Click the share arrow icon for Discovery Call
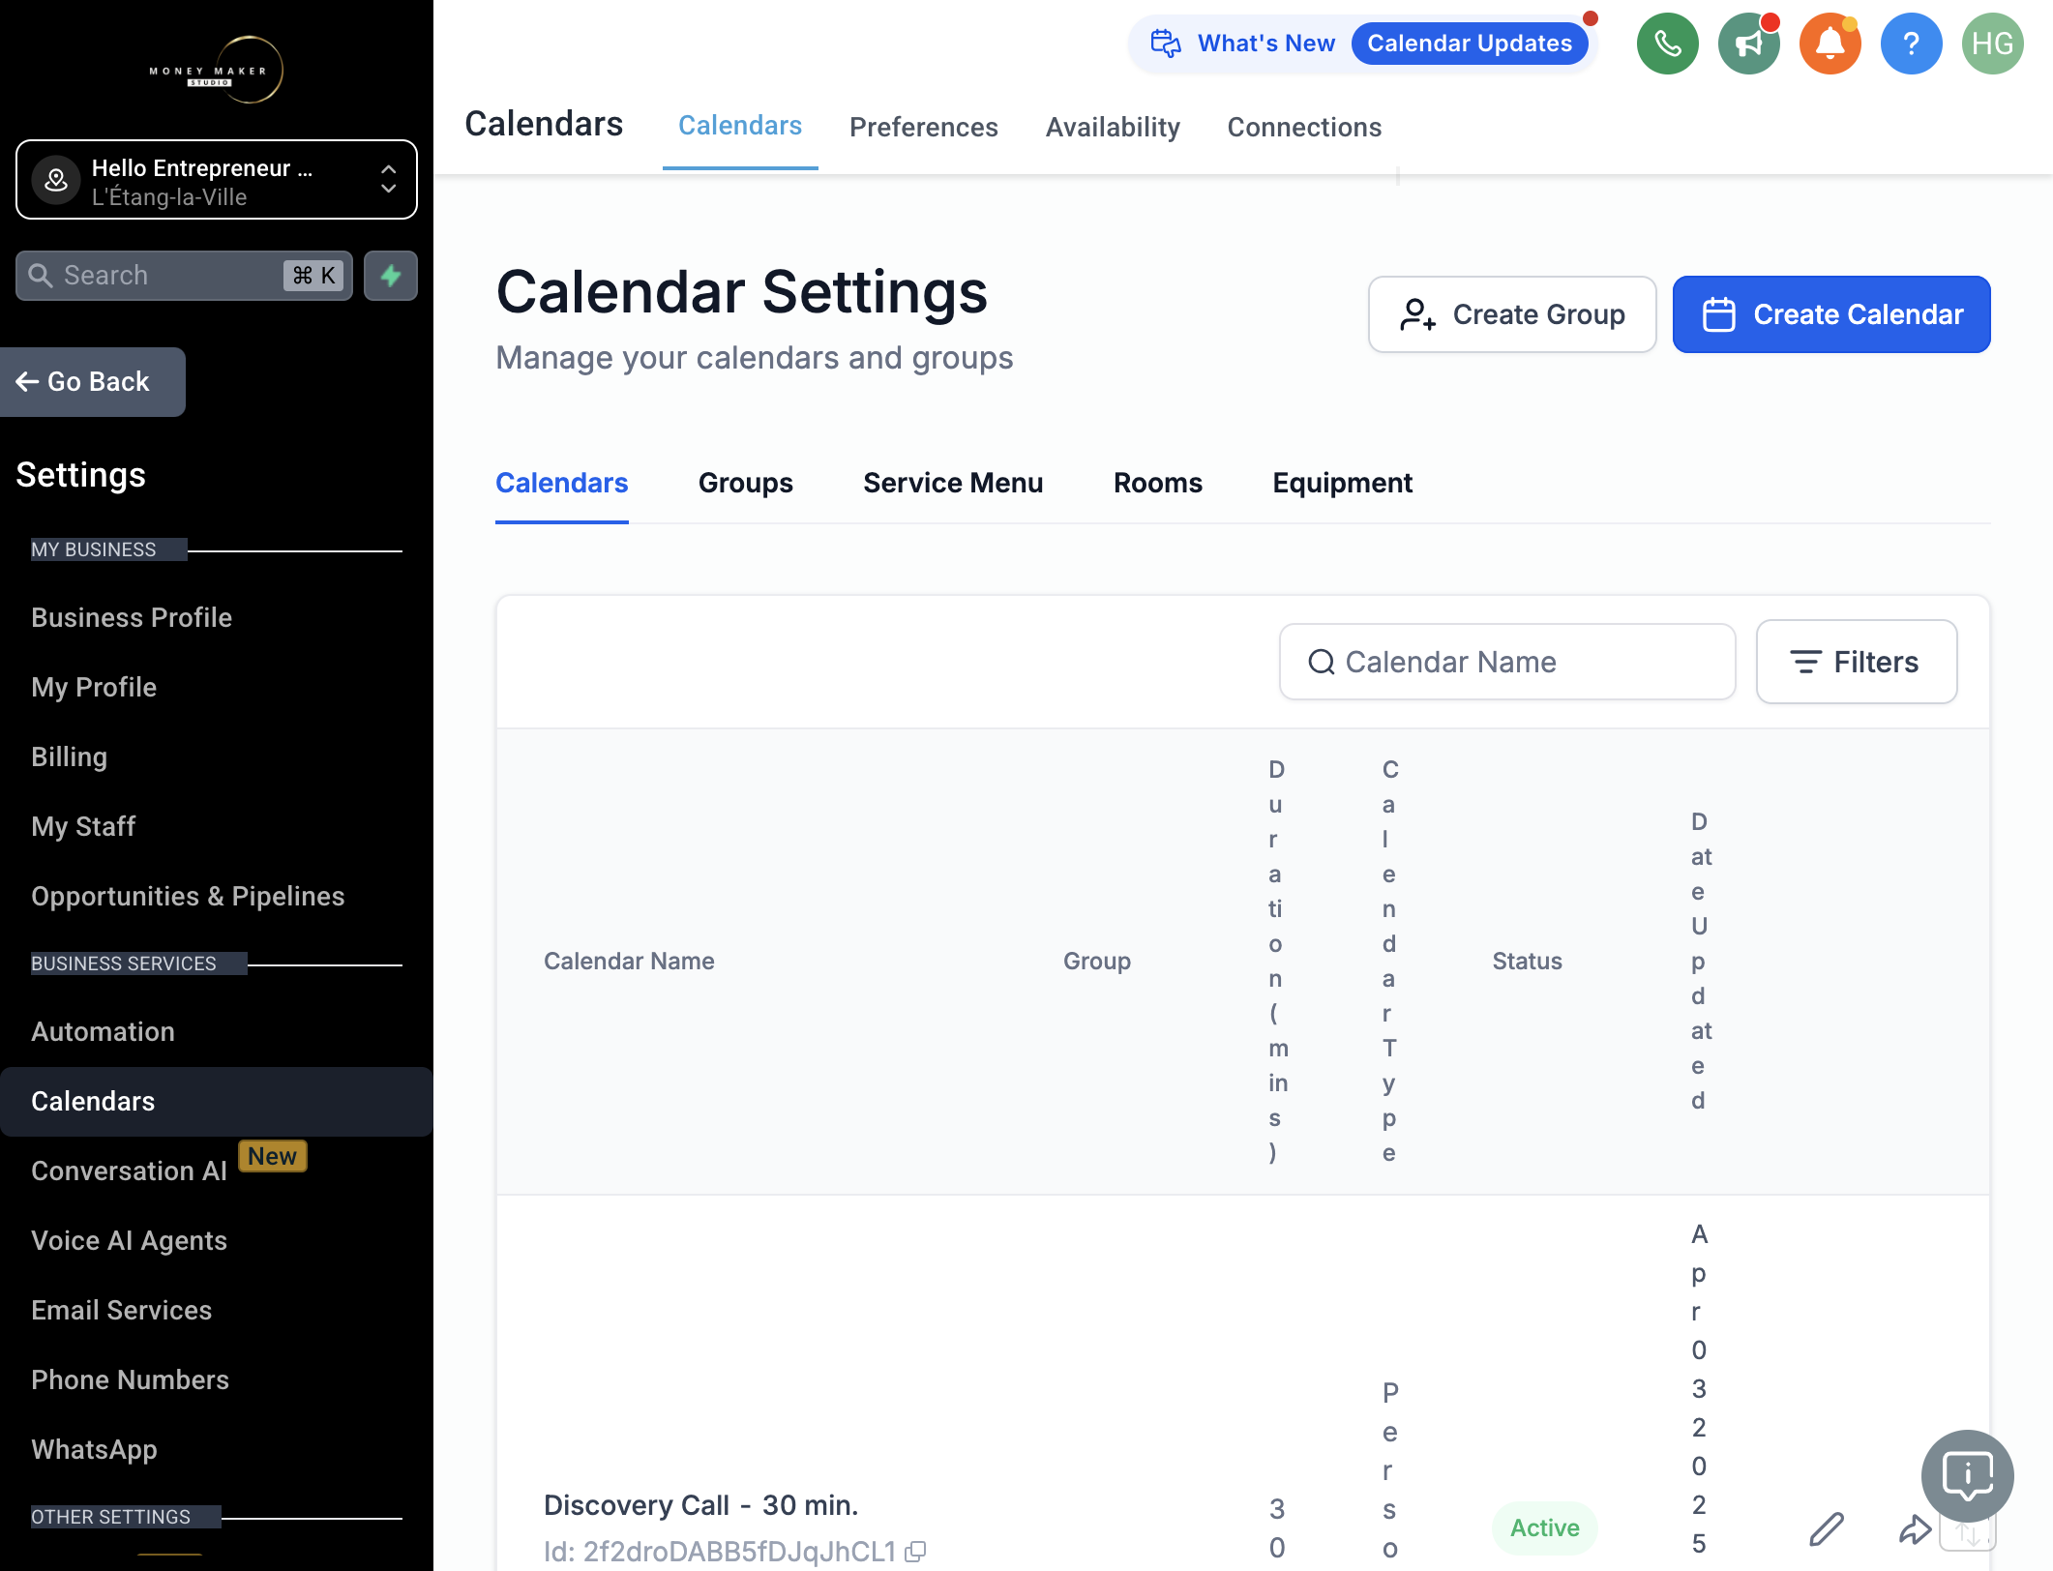Viewport: 2053px width, 1571px height. (1915, 1528)
